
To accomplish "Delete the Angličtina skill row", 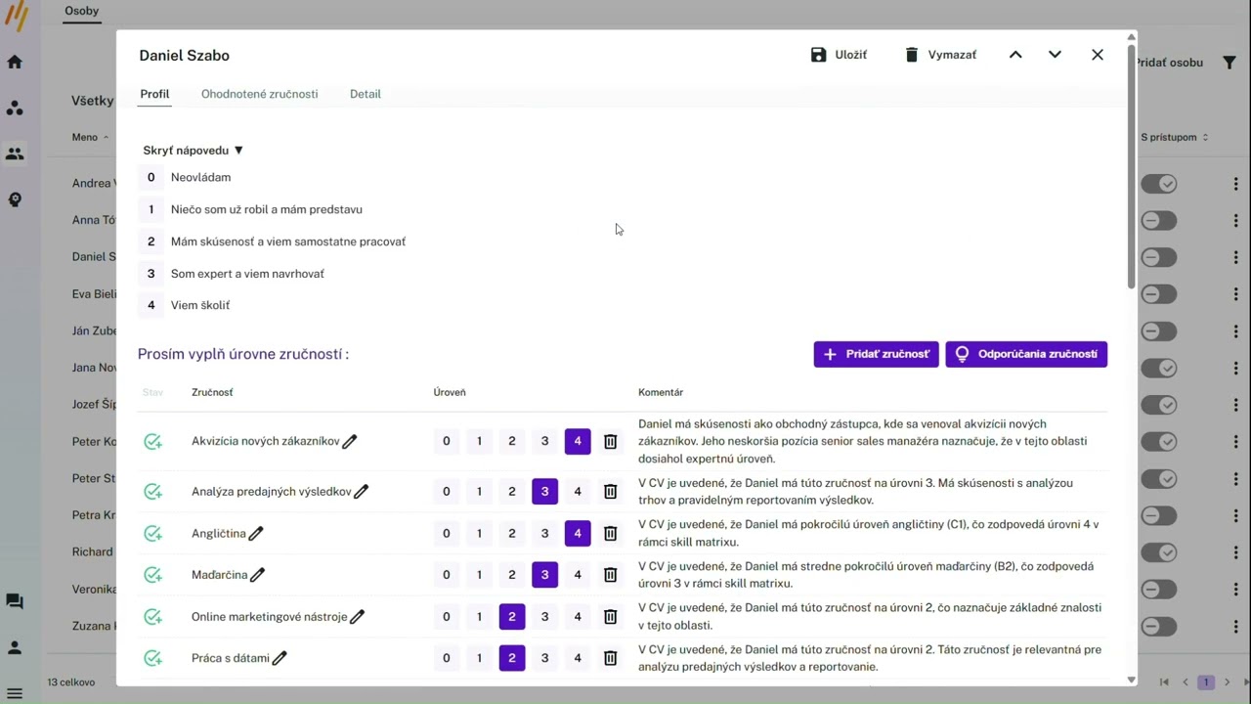I will tap(610, 534).
